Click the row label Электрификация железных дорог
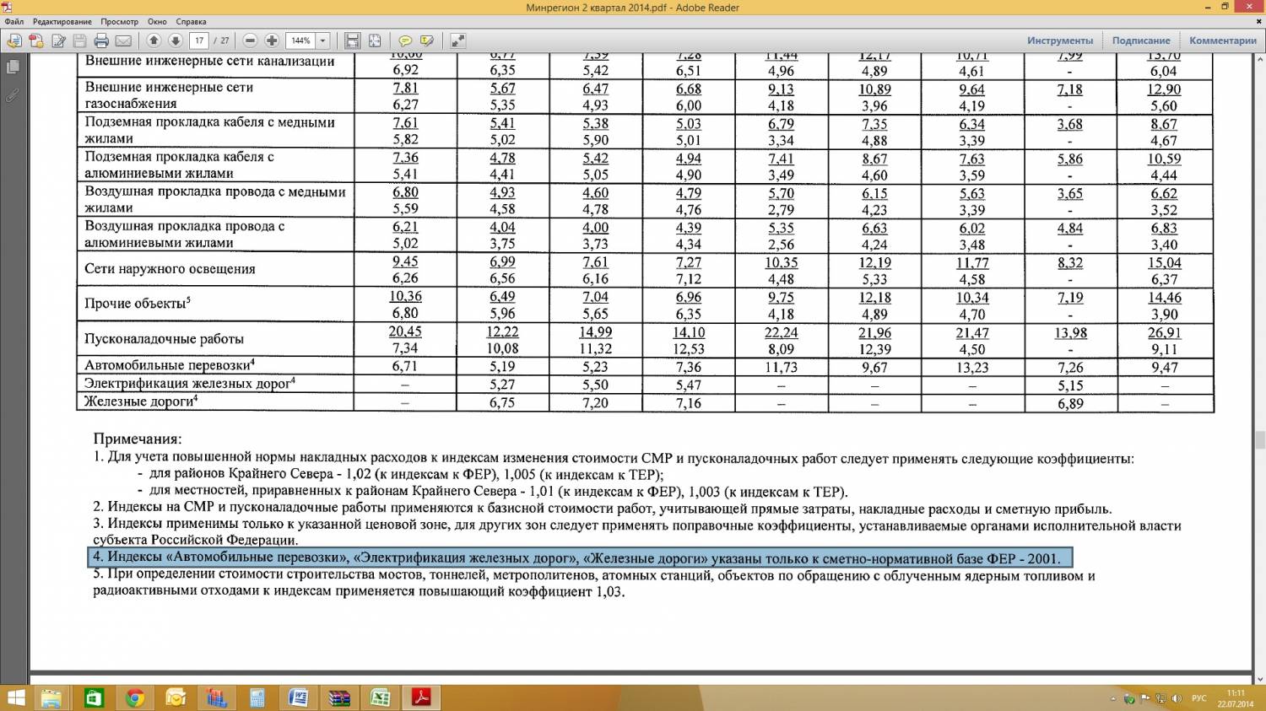 [189, 383]
